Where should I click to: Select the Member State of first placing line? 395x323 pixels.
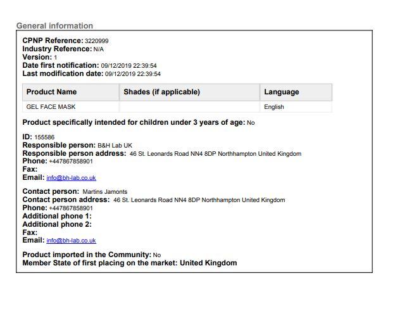[x=130, y=263]
